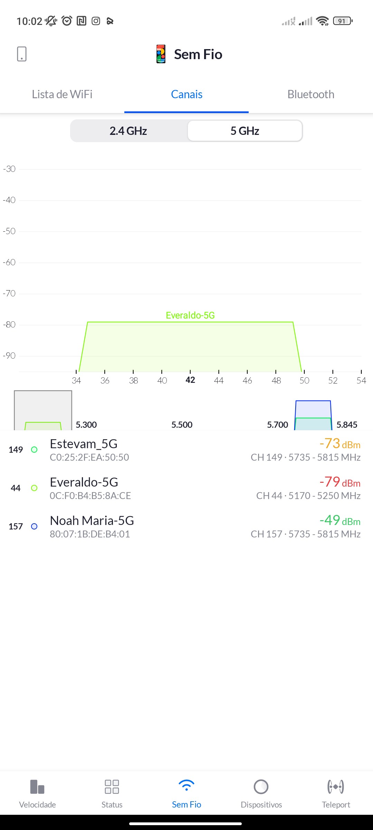
Task: Open the Velocidade speed test icon
Action: coord(37,787)
